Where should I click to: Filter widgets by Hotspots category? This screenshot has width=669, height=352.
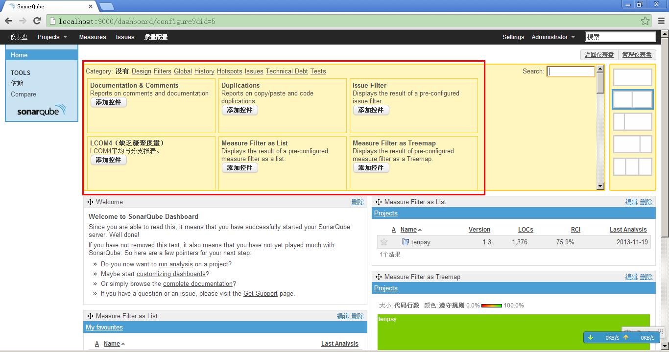230,71
